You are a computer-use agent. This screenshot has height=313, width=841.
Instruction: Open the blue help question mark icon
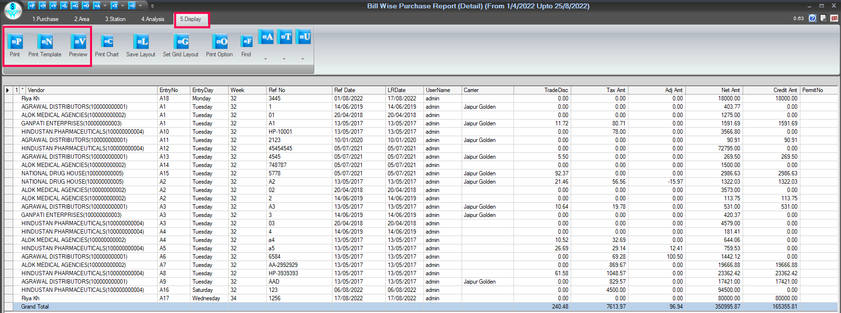point(813,18)
